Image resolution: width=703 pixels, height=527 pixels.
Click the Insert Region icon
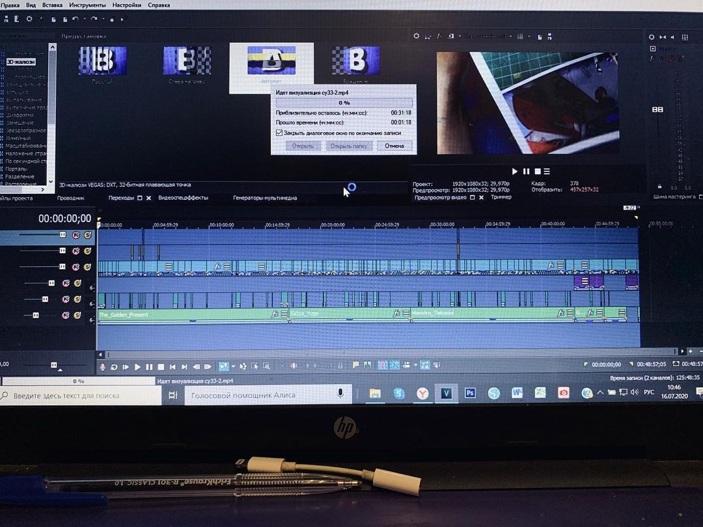(367, 365)
